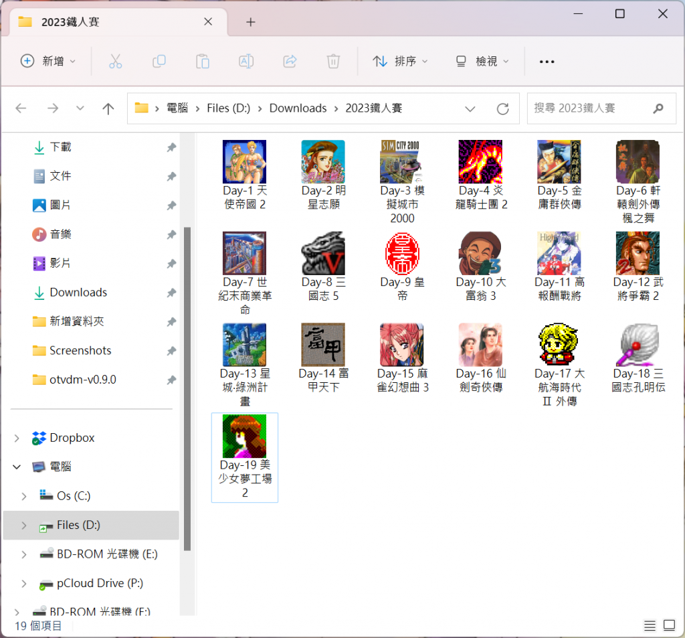
Task: Switch to details list view icon
Action: coord(650,625)
